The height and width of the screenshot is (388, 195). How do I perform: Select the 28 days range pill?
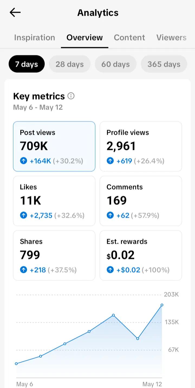(70, 64)
